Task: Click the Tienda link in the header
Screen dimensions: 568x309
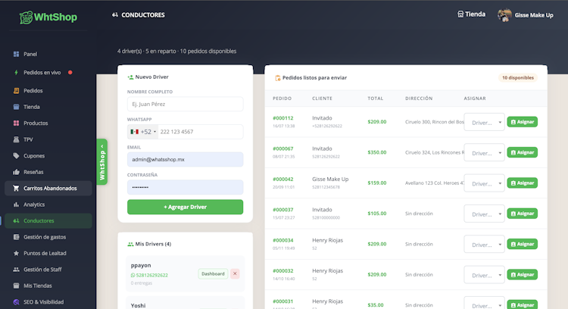Action: pos(471,14)
